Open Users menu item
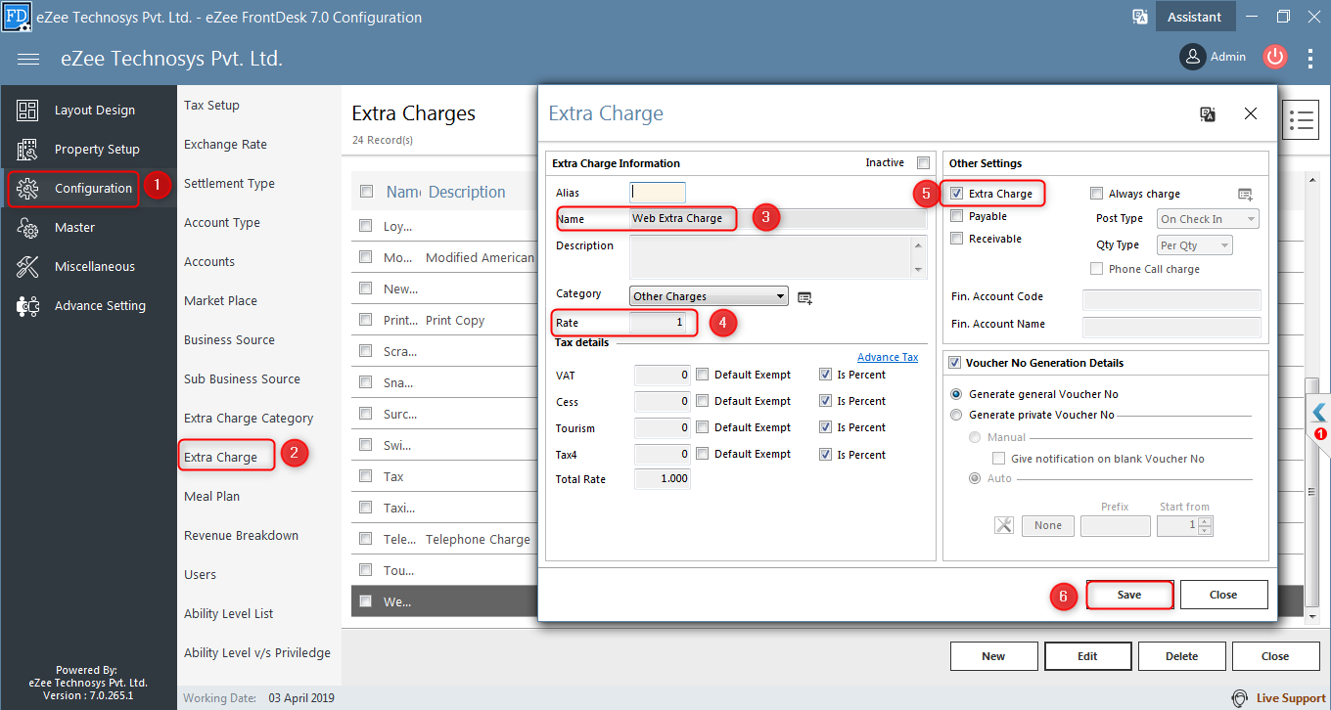 tap(200, 575)
